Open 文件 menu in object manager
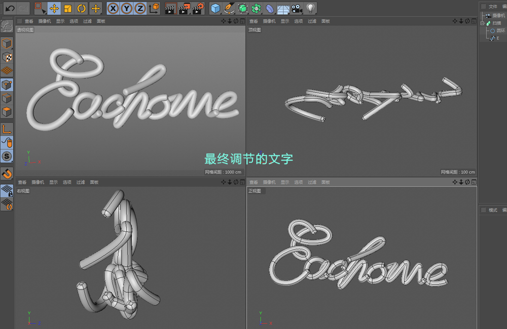Screen dimensions: 507x329 (x=493, y=7)
